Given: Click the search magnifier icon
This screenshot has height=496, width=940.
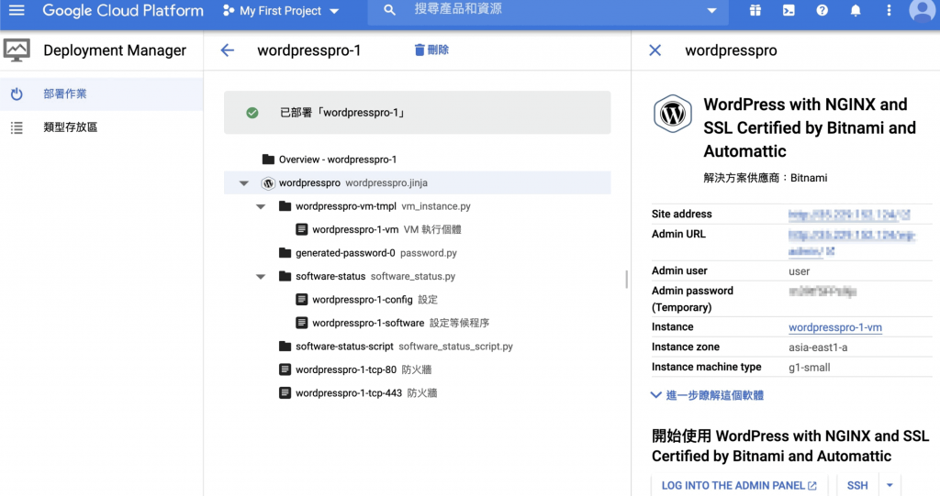Looking at the screenshot, I should click(x=389, y=10).
